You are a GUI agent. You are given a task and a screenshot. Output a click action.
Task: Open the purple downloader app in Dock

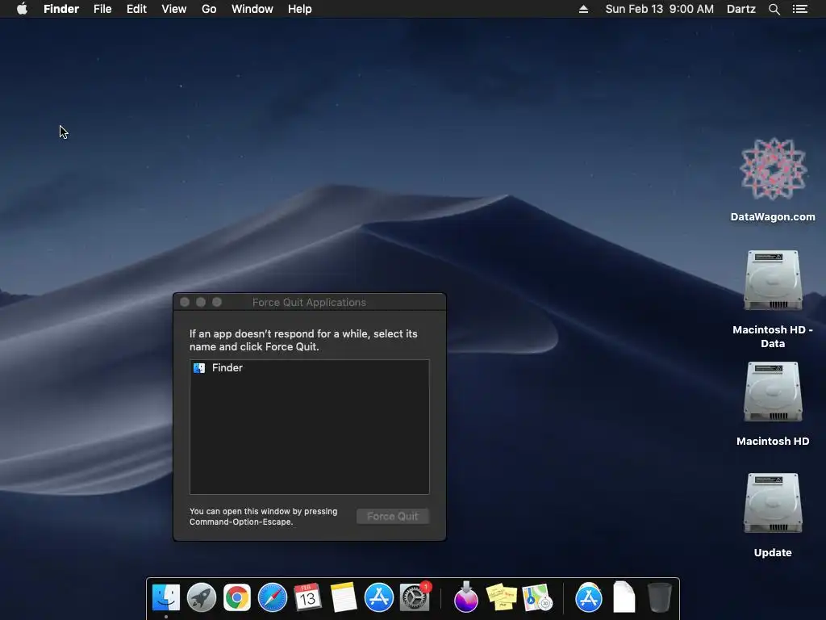click(466, 597)
